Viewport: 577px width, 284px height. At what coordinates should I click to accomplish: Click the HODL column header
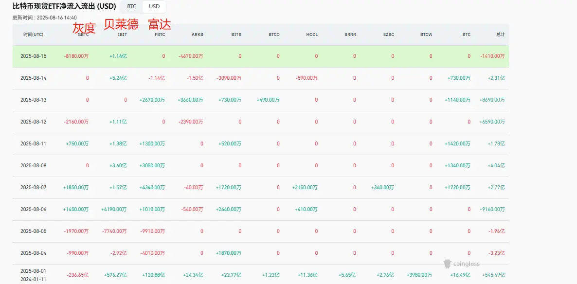click(x=312, y=35)
